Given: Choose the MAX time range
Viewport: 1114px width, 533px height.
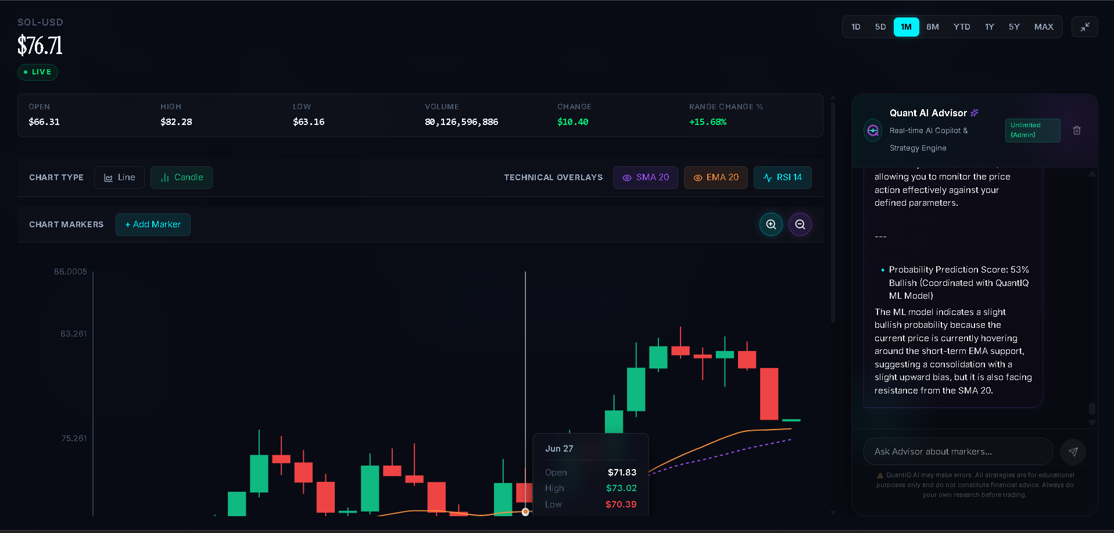Looking at the screenshot, I should pos(1044,27).
